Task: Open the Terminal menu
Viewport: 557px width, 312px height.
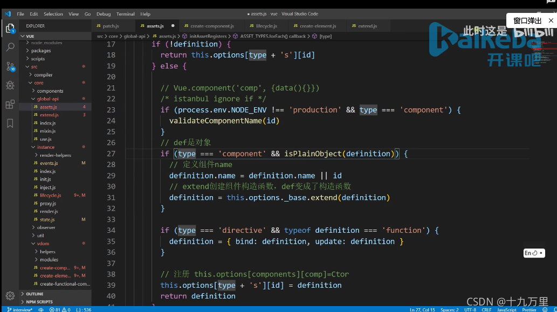Action: [126, 14]
